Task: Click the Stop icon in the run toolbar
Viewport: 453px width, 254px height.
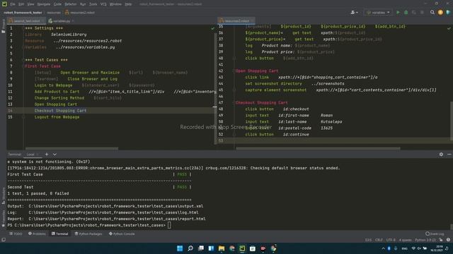Action: click(422, 13)
